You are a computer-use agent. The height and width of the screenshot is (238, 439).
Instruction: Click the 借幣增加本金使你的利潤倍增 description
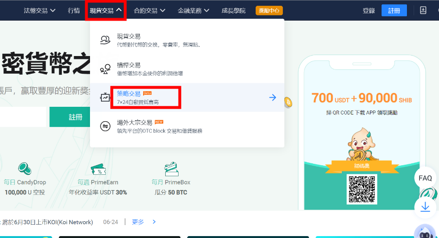(150, 73)
